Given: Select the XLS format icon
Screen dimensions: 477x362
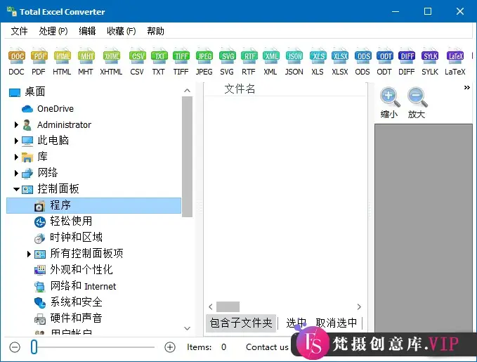Looking at the screenshot, I should click(318, 61).
